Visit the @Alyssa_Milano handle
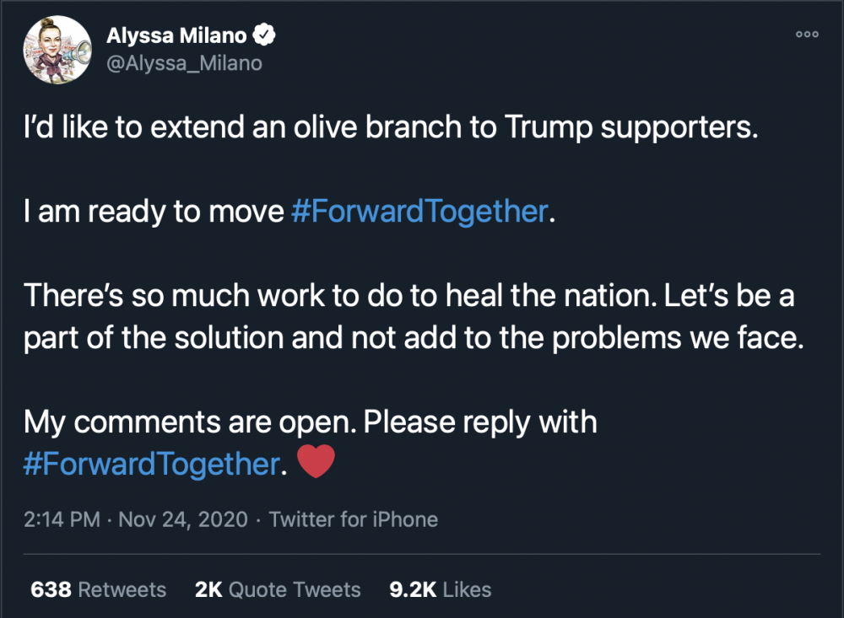Screen dimensions: 844x618 184,63
